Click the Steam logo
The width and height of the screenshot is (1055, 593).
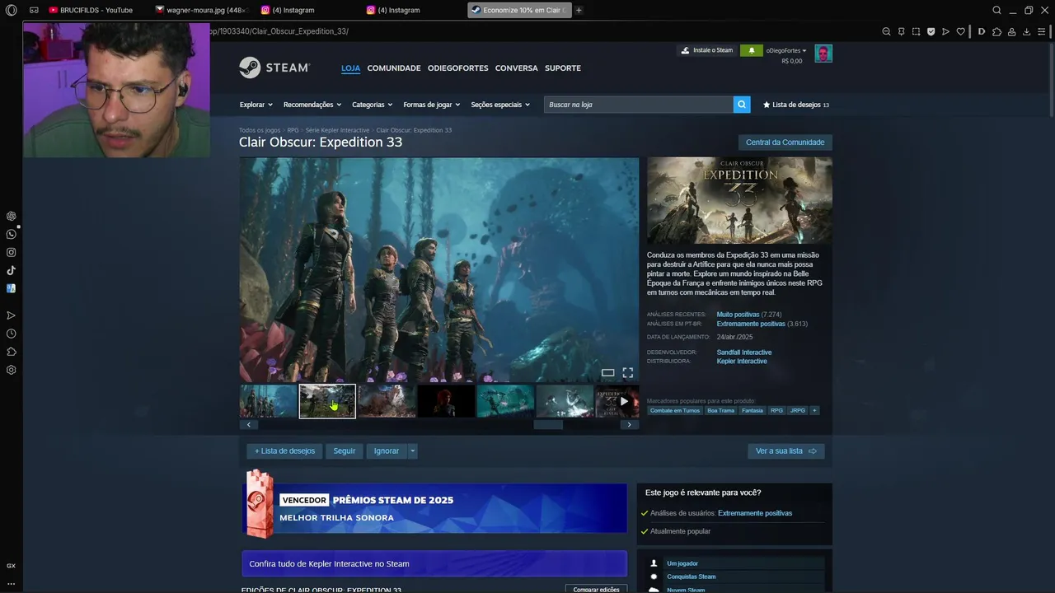click(x=274, y=68)
